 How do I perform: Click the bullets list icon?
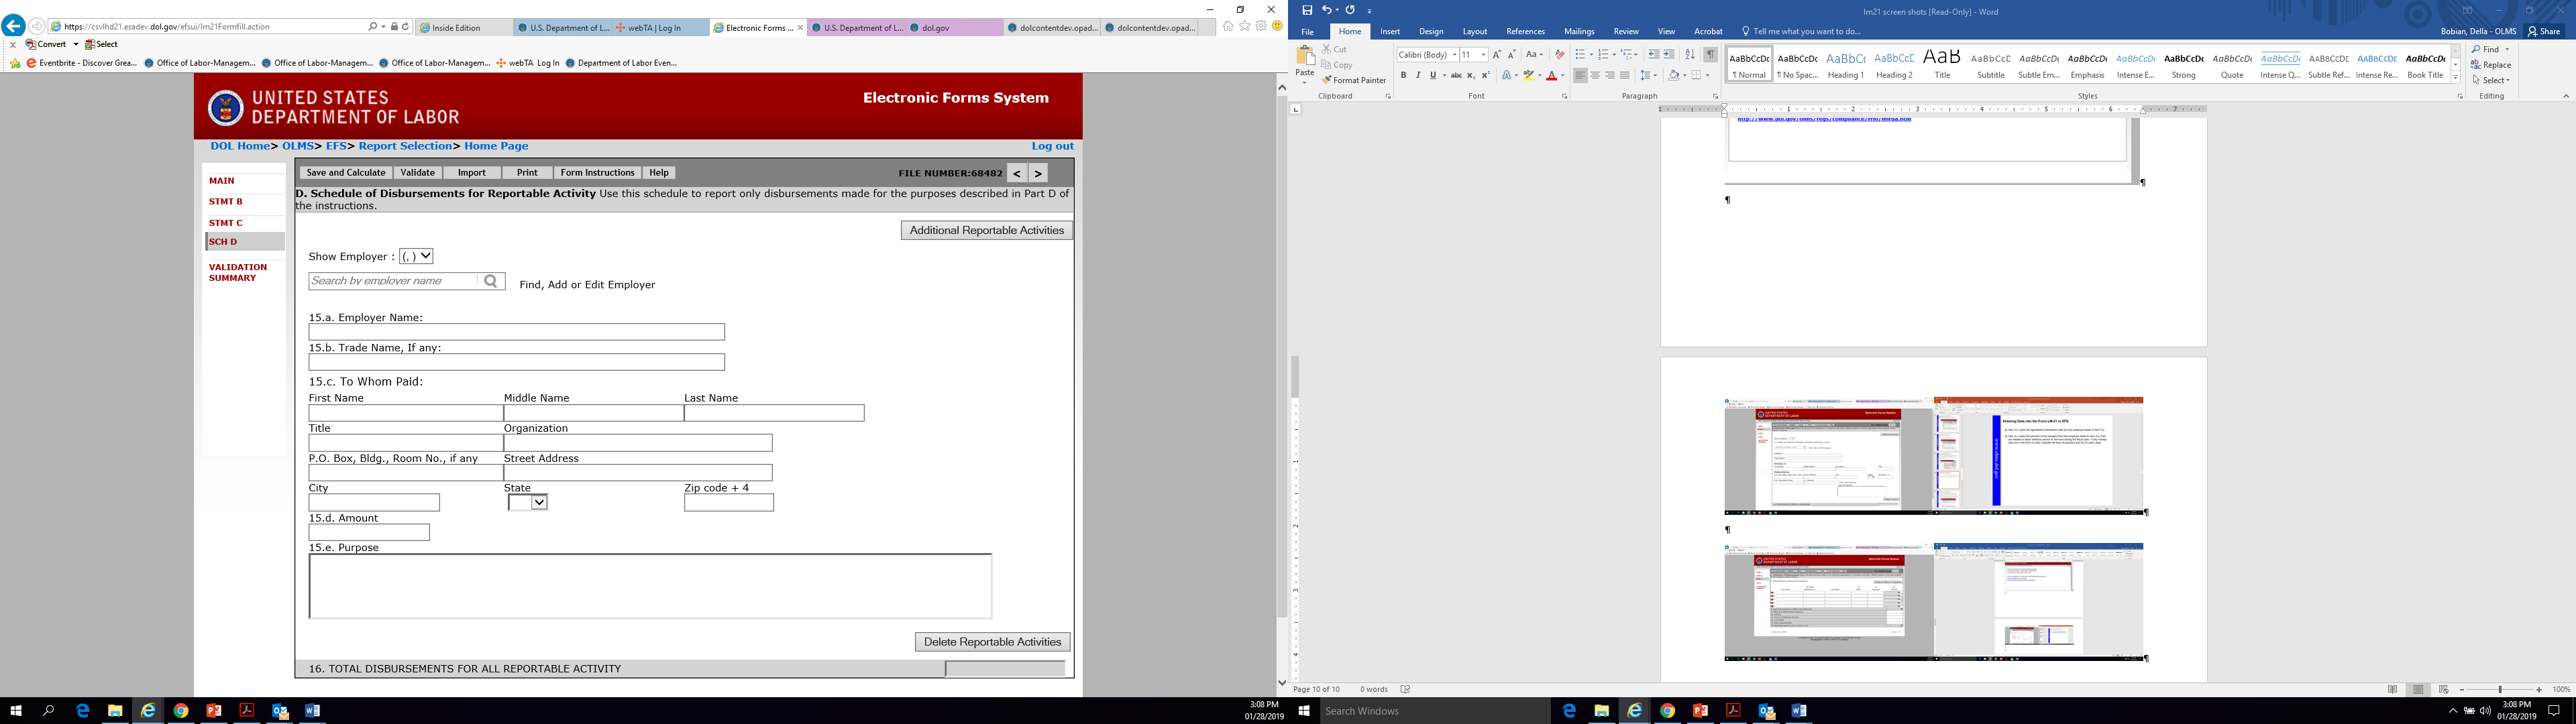click(1579, 55)
